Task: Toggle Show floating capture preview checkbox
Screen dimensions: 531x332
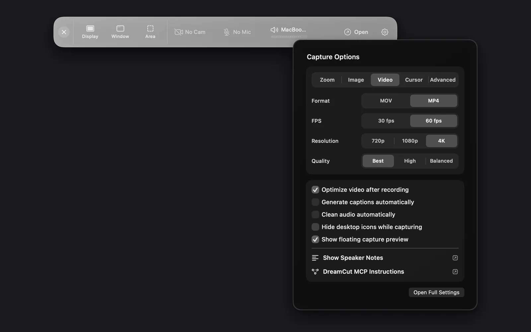Action: pyautogui.click(x=315, y=239)
